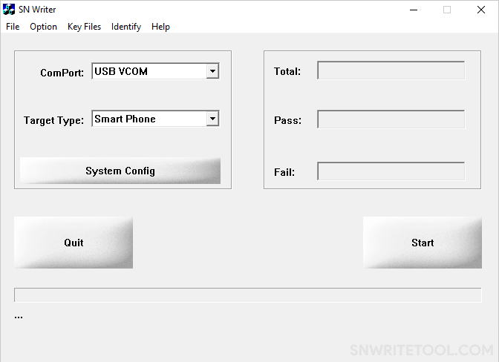Open the Identify menu

[126, 27]
